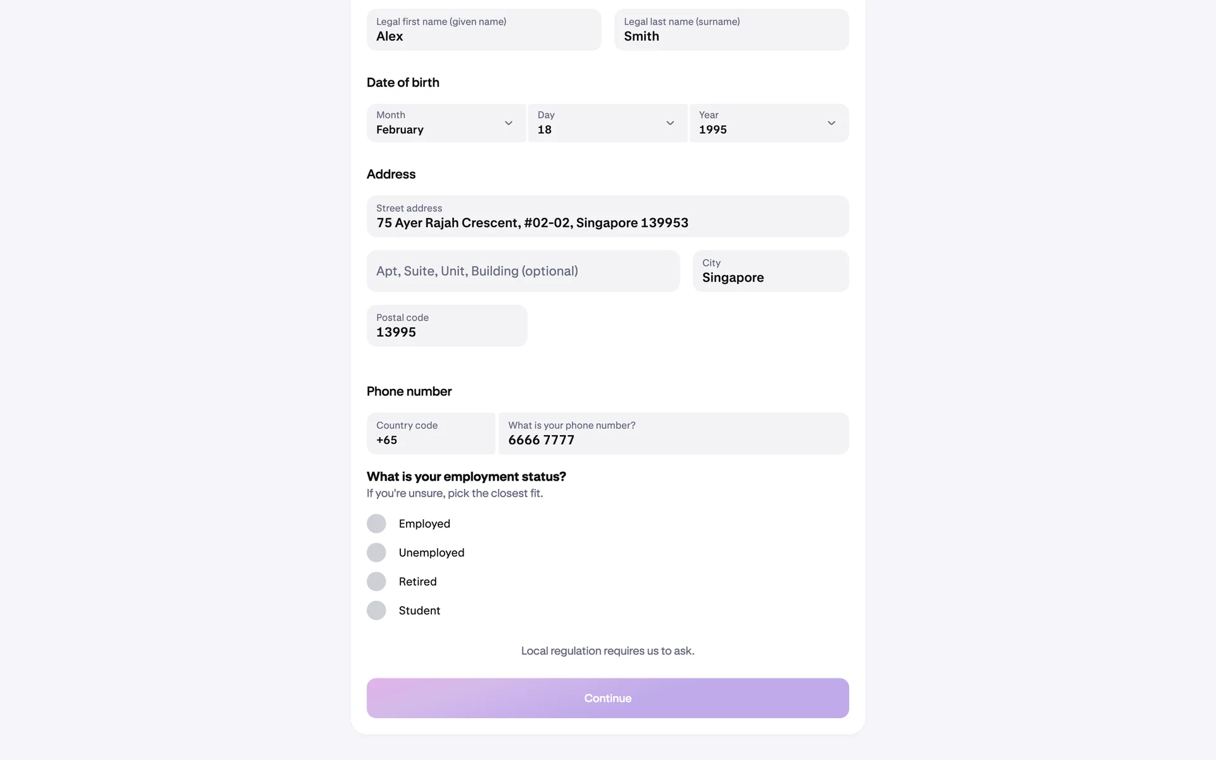This screenshot has width=1216, height=760.
Task: Click the City field containing Singapore
Action: [770, 271]
